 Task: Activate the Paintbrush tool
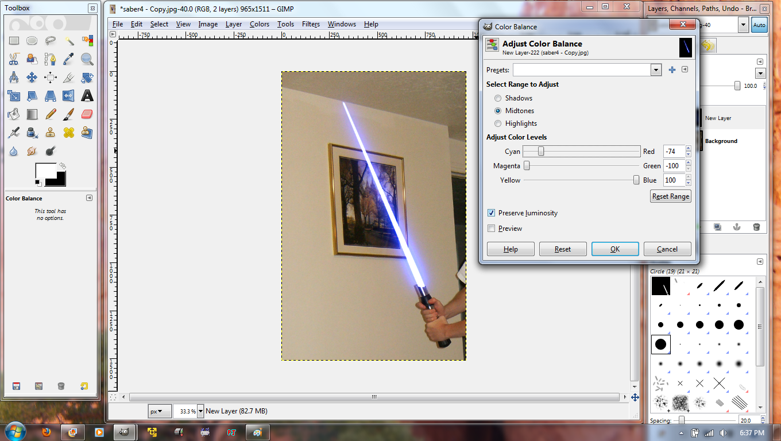[x=69, y=114]
